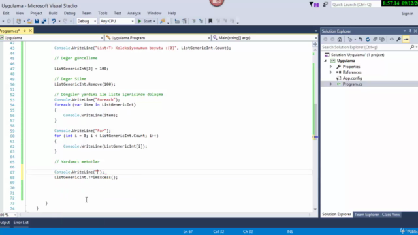Screen dimensions: 418x235
Task: Click the New Project toolbar icon
Action: (x=19, y=21)
